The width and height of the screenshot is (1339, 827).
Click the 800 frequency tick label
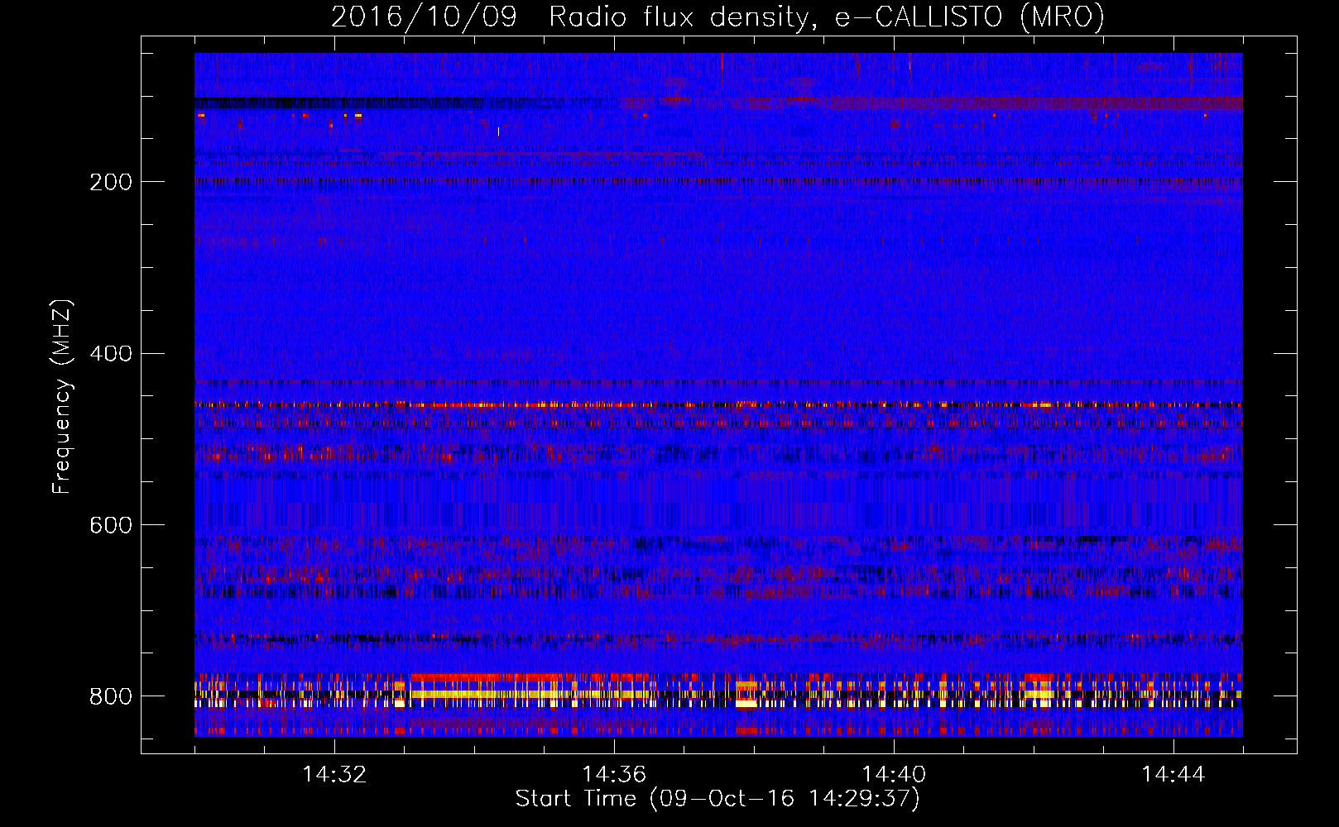tap(111, 696)
